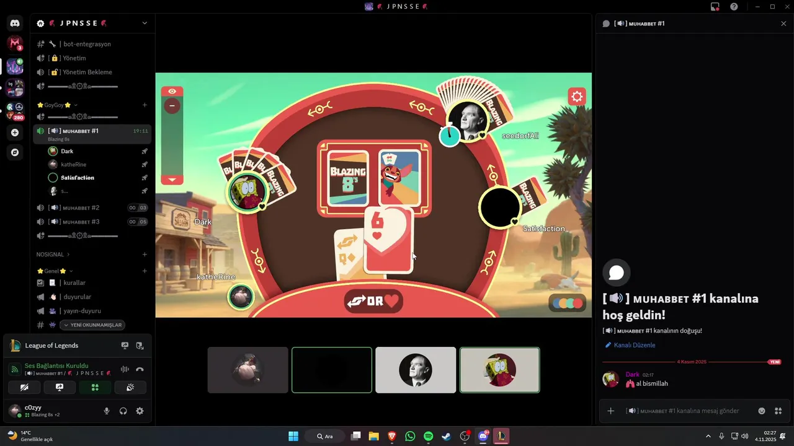Click Dark's SpongeBob avatar in the game
This screenshot has width=794, height=446.
pyautogui.click(x=248, y=193)
